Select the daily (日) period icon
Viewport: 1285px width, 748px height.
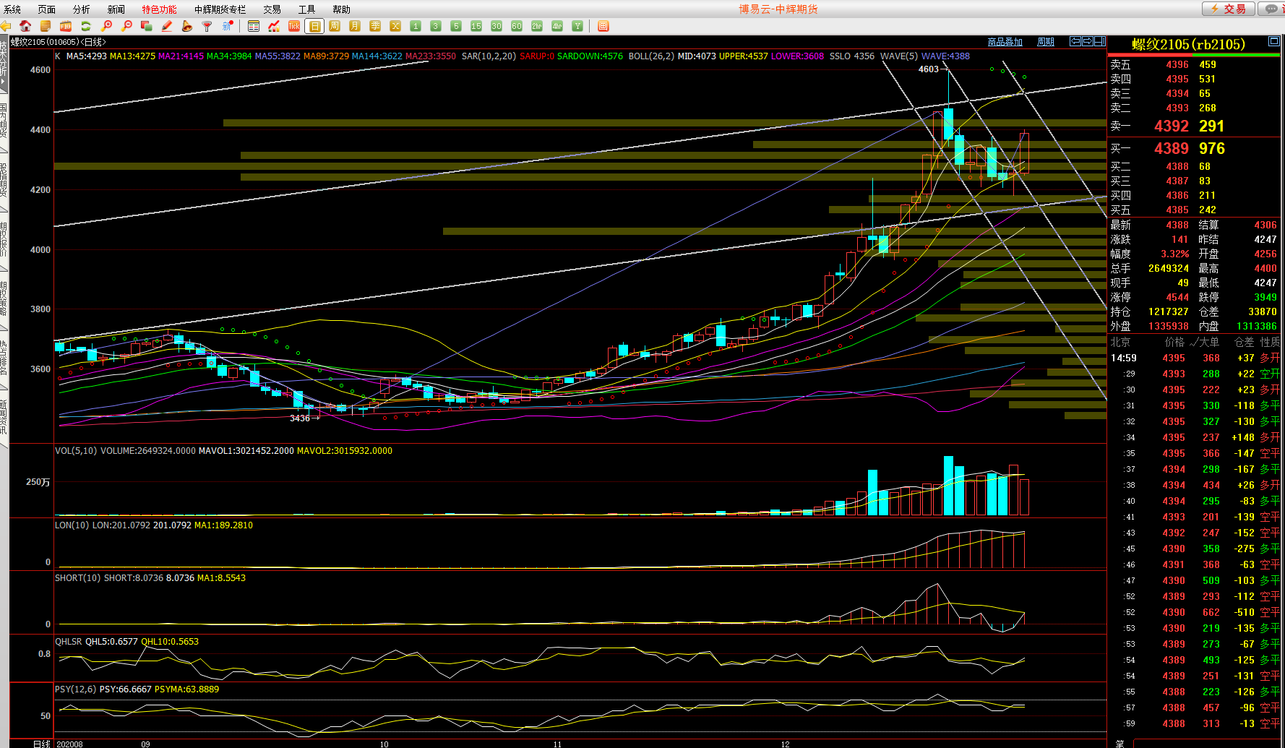click(x=314, y=26)
